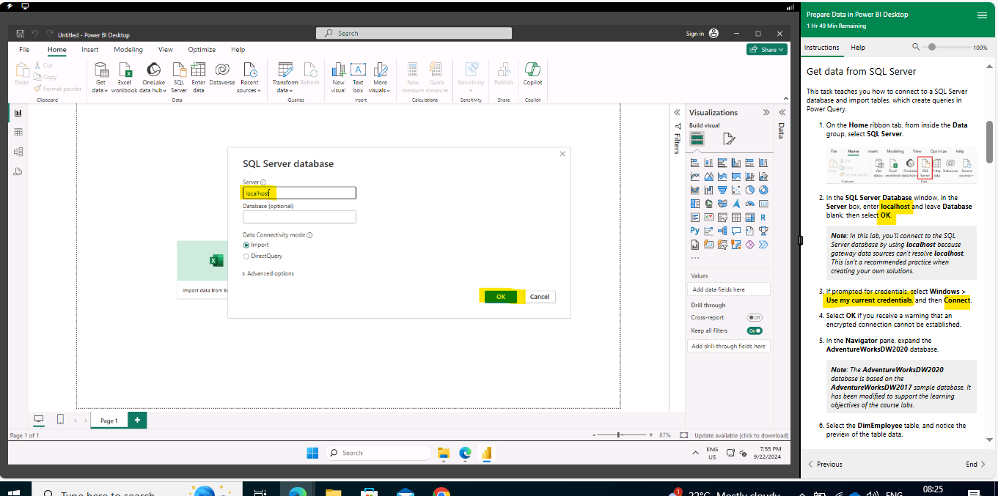Open the Modeling ribbon tab
Image resolution: width=998 pixels, height=496 pixels.
pos(128,50)
